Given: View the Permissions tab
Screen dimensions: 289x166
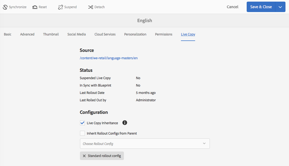Looking at the screenshot, I should 164,34.
